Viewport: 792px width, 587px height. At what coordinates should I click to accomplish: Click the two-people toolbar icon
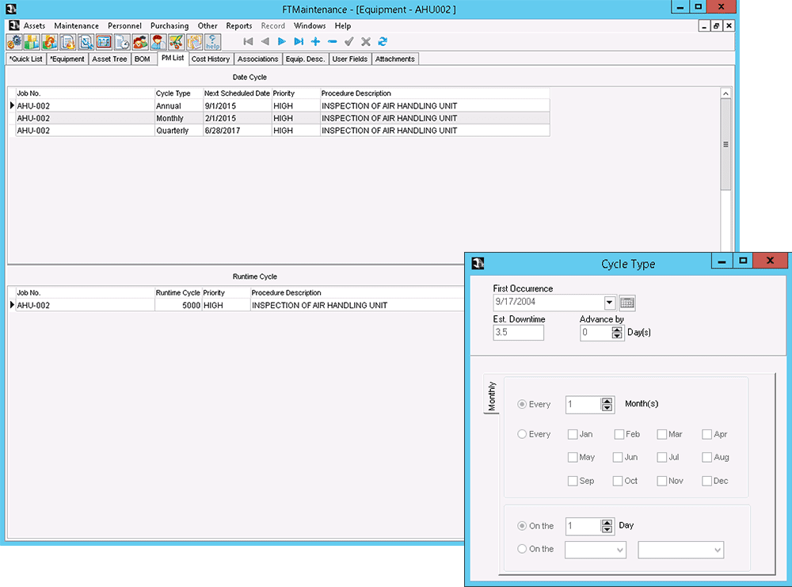[x=140, y=42]
